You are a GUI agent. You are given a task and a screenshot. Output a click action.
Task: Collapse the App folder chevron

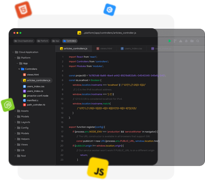[17, 63]
